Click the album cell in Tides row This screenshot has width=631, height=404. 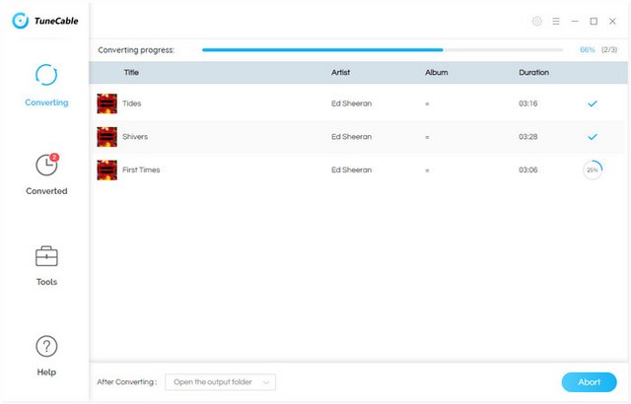pos(427,104)
